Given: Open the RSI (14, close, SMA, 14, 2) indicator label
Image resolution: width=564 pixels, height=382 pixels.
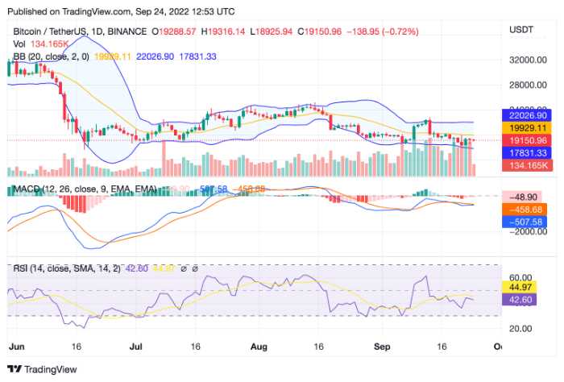Looking at the screenshot, I should pos(67,268).
